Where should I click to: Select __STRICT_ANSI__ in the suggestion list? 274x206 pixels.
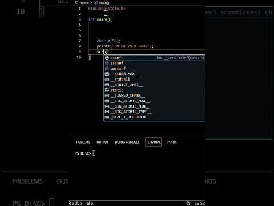(x=155, y=85)
